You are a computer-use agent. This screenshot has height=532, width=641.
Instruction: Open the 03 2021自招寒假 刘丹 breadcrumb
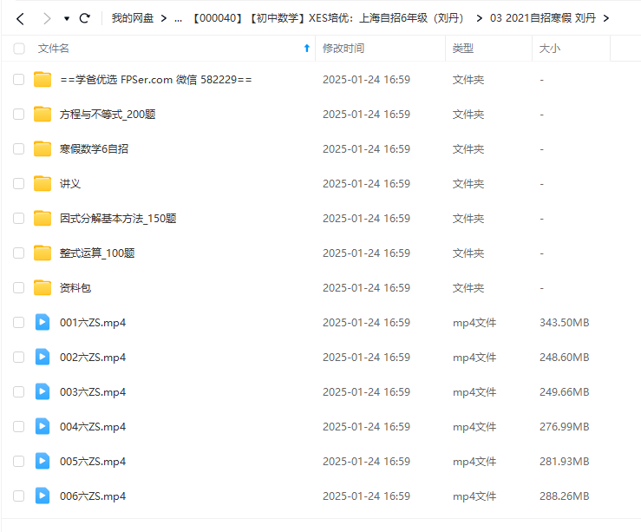tap(542, 18)
